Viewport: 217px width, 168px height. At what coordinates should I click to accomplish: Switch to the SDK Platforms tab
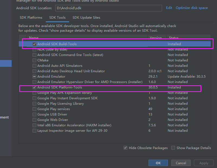click(x=31, y=18)
